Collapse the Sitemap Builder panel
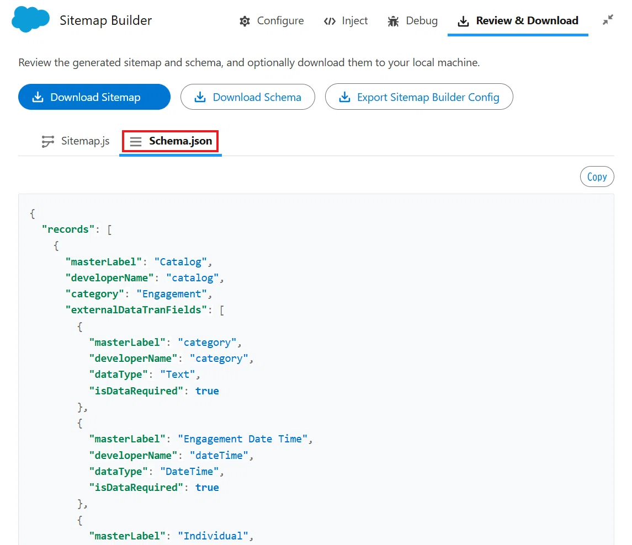 click(608, 20)
